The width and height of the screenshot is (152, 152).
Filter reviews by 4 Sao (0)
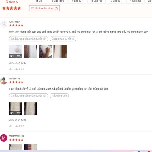point(77,1)
